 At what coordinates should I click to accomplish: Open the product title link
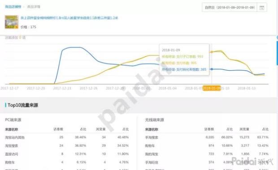pyautogui.click(x=69, y=18)
